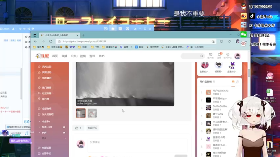
Task: Open the browser favorites star icon
Action: 230,41
